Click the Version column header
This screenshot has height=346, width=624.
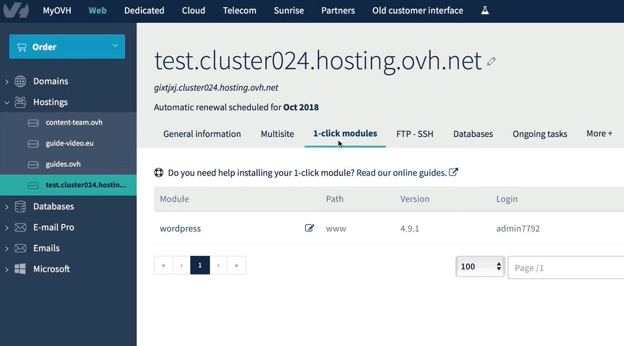415,199
